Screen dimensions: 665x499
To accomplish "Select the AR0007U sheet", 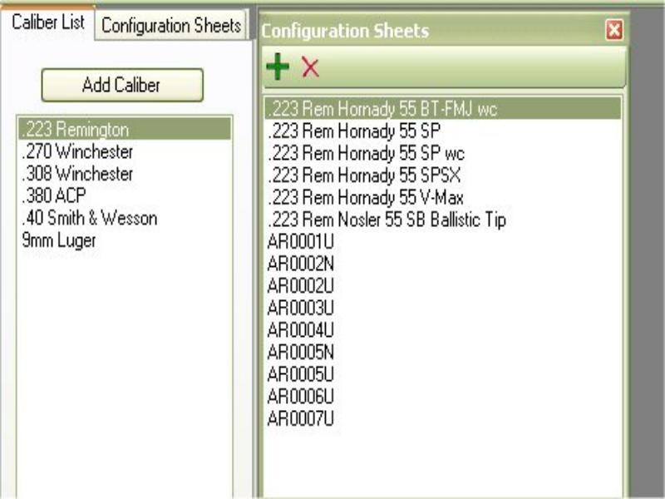I will pyautogui.click(x=443, y=418).
